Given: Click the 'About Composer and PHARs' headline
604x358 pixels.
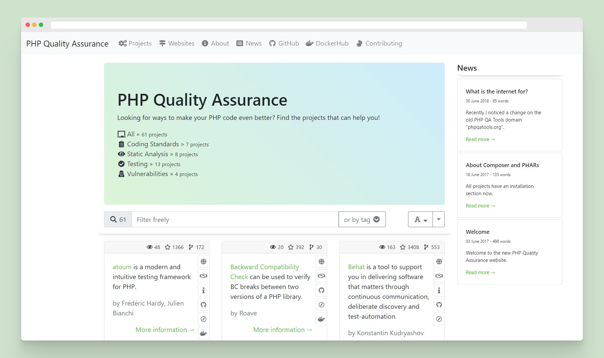Looking at the screenshot, I should point(502,165).
